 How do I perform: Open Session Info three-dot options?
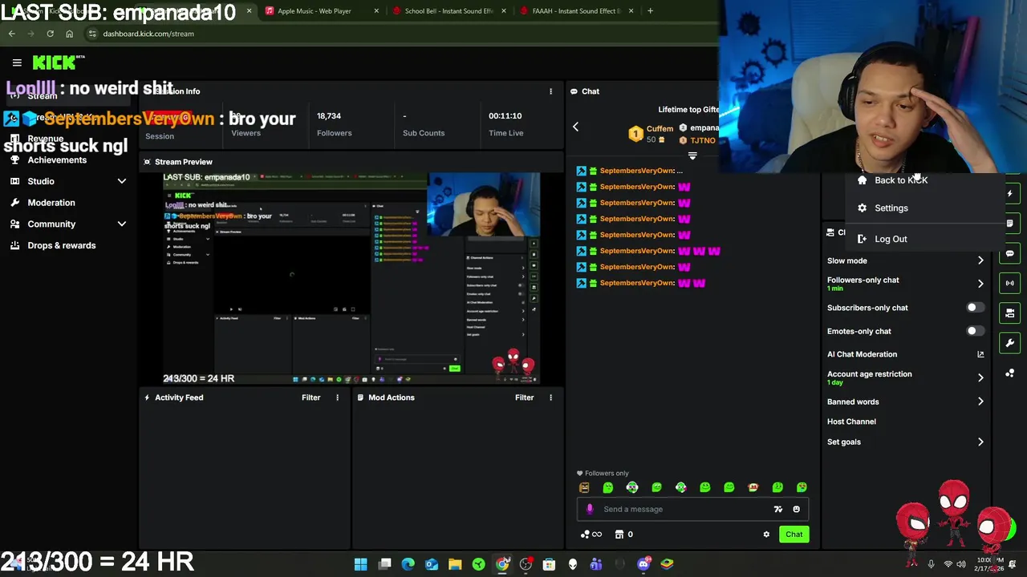tap(550, 91)
